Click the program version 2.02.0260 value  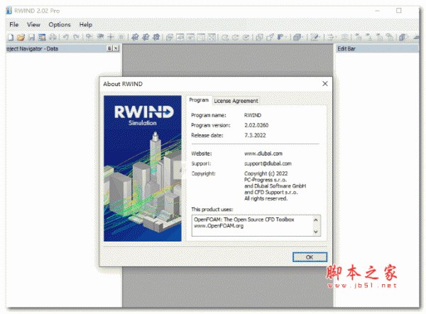[256, 125]
